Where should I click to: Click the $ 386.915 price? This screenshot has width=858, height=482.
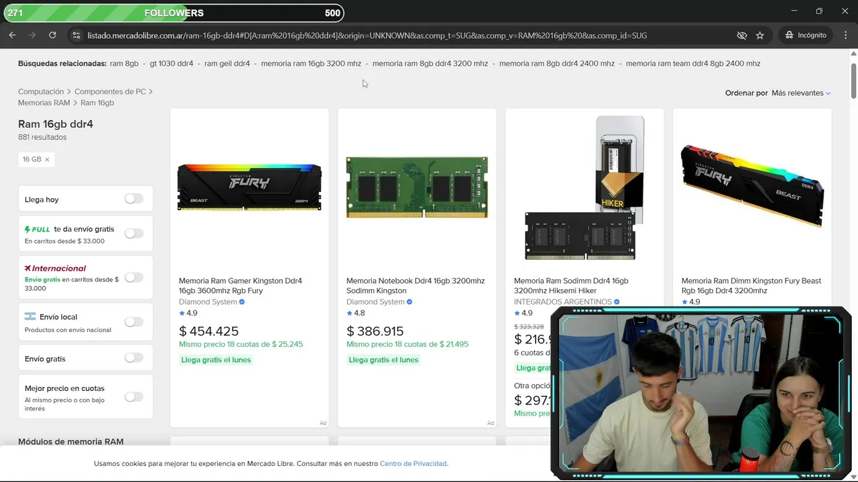coord(375,331)
